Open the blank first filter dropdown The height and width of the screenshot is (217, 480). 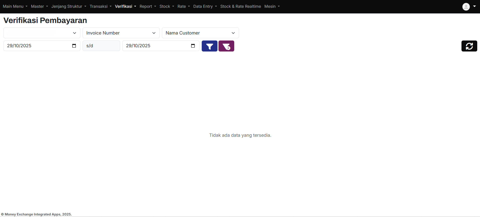[x=42, y=33]
